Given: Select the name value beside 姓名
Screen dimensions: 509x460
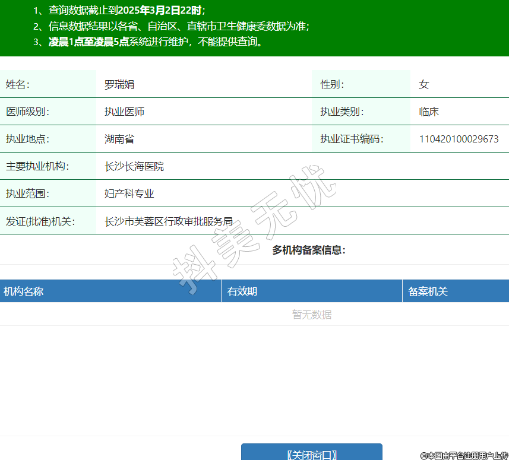Looking at the screenshot, I should click(119, 84).
